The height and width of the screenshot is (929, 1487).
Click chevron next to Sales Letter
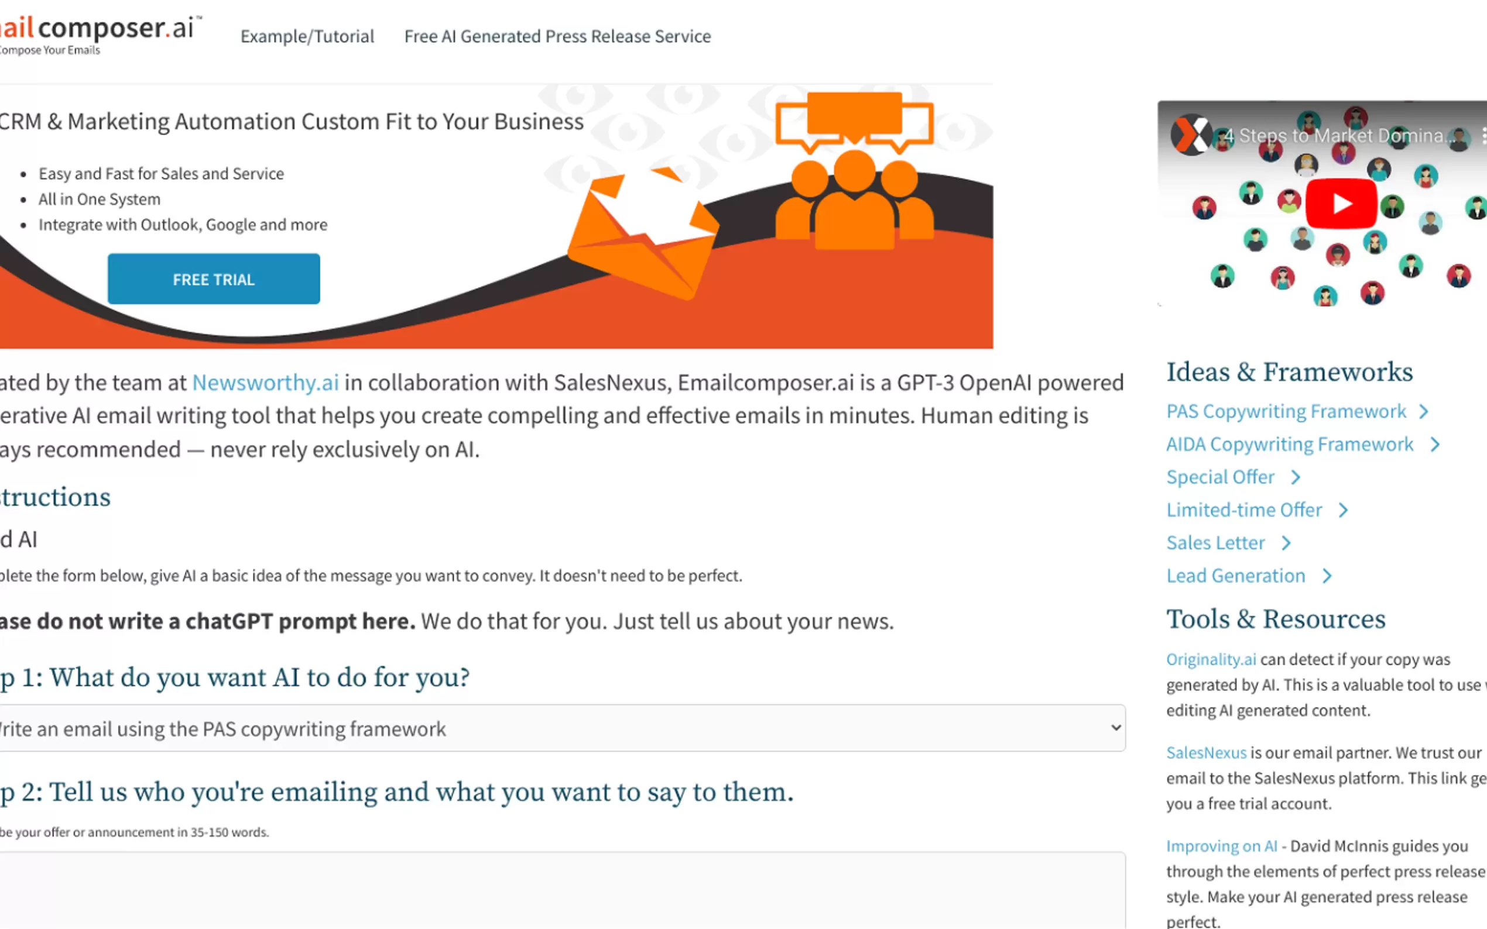(x=1286, y=543)
